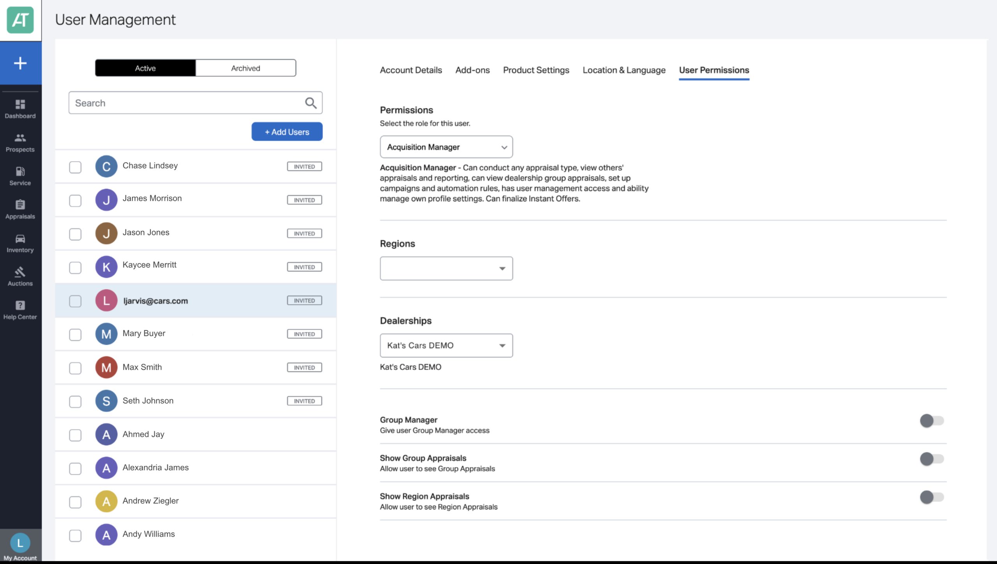The width and height of the screenshot is (997, 564).
Task: Check the box for Andy Williams
Action: point(75,535)
